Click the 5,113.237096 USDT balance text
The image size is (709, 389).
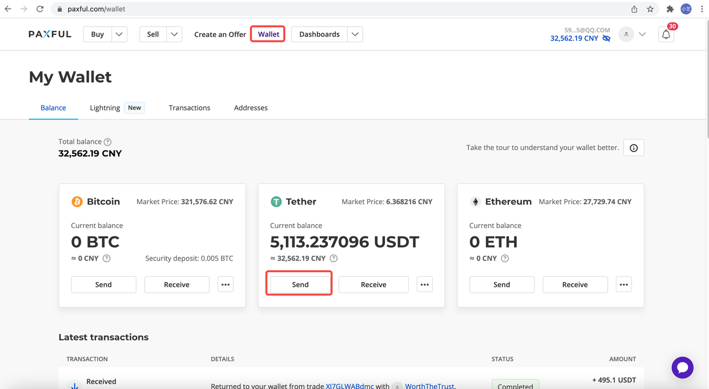[345, 242]
